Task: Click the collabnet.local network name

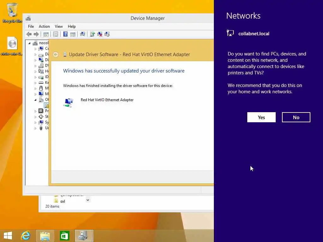Action: pos(254,33)
